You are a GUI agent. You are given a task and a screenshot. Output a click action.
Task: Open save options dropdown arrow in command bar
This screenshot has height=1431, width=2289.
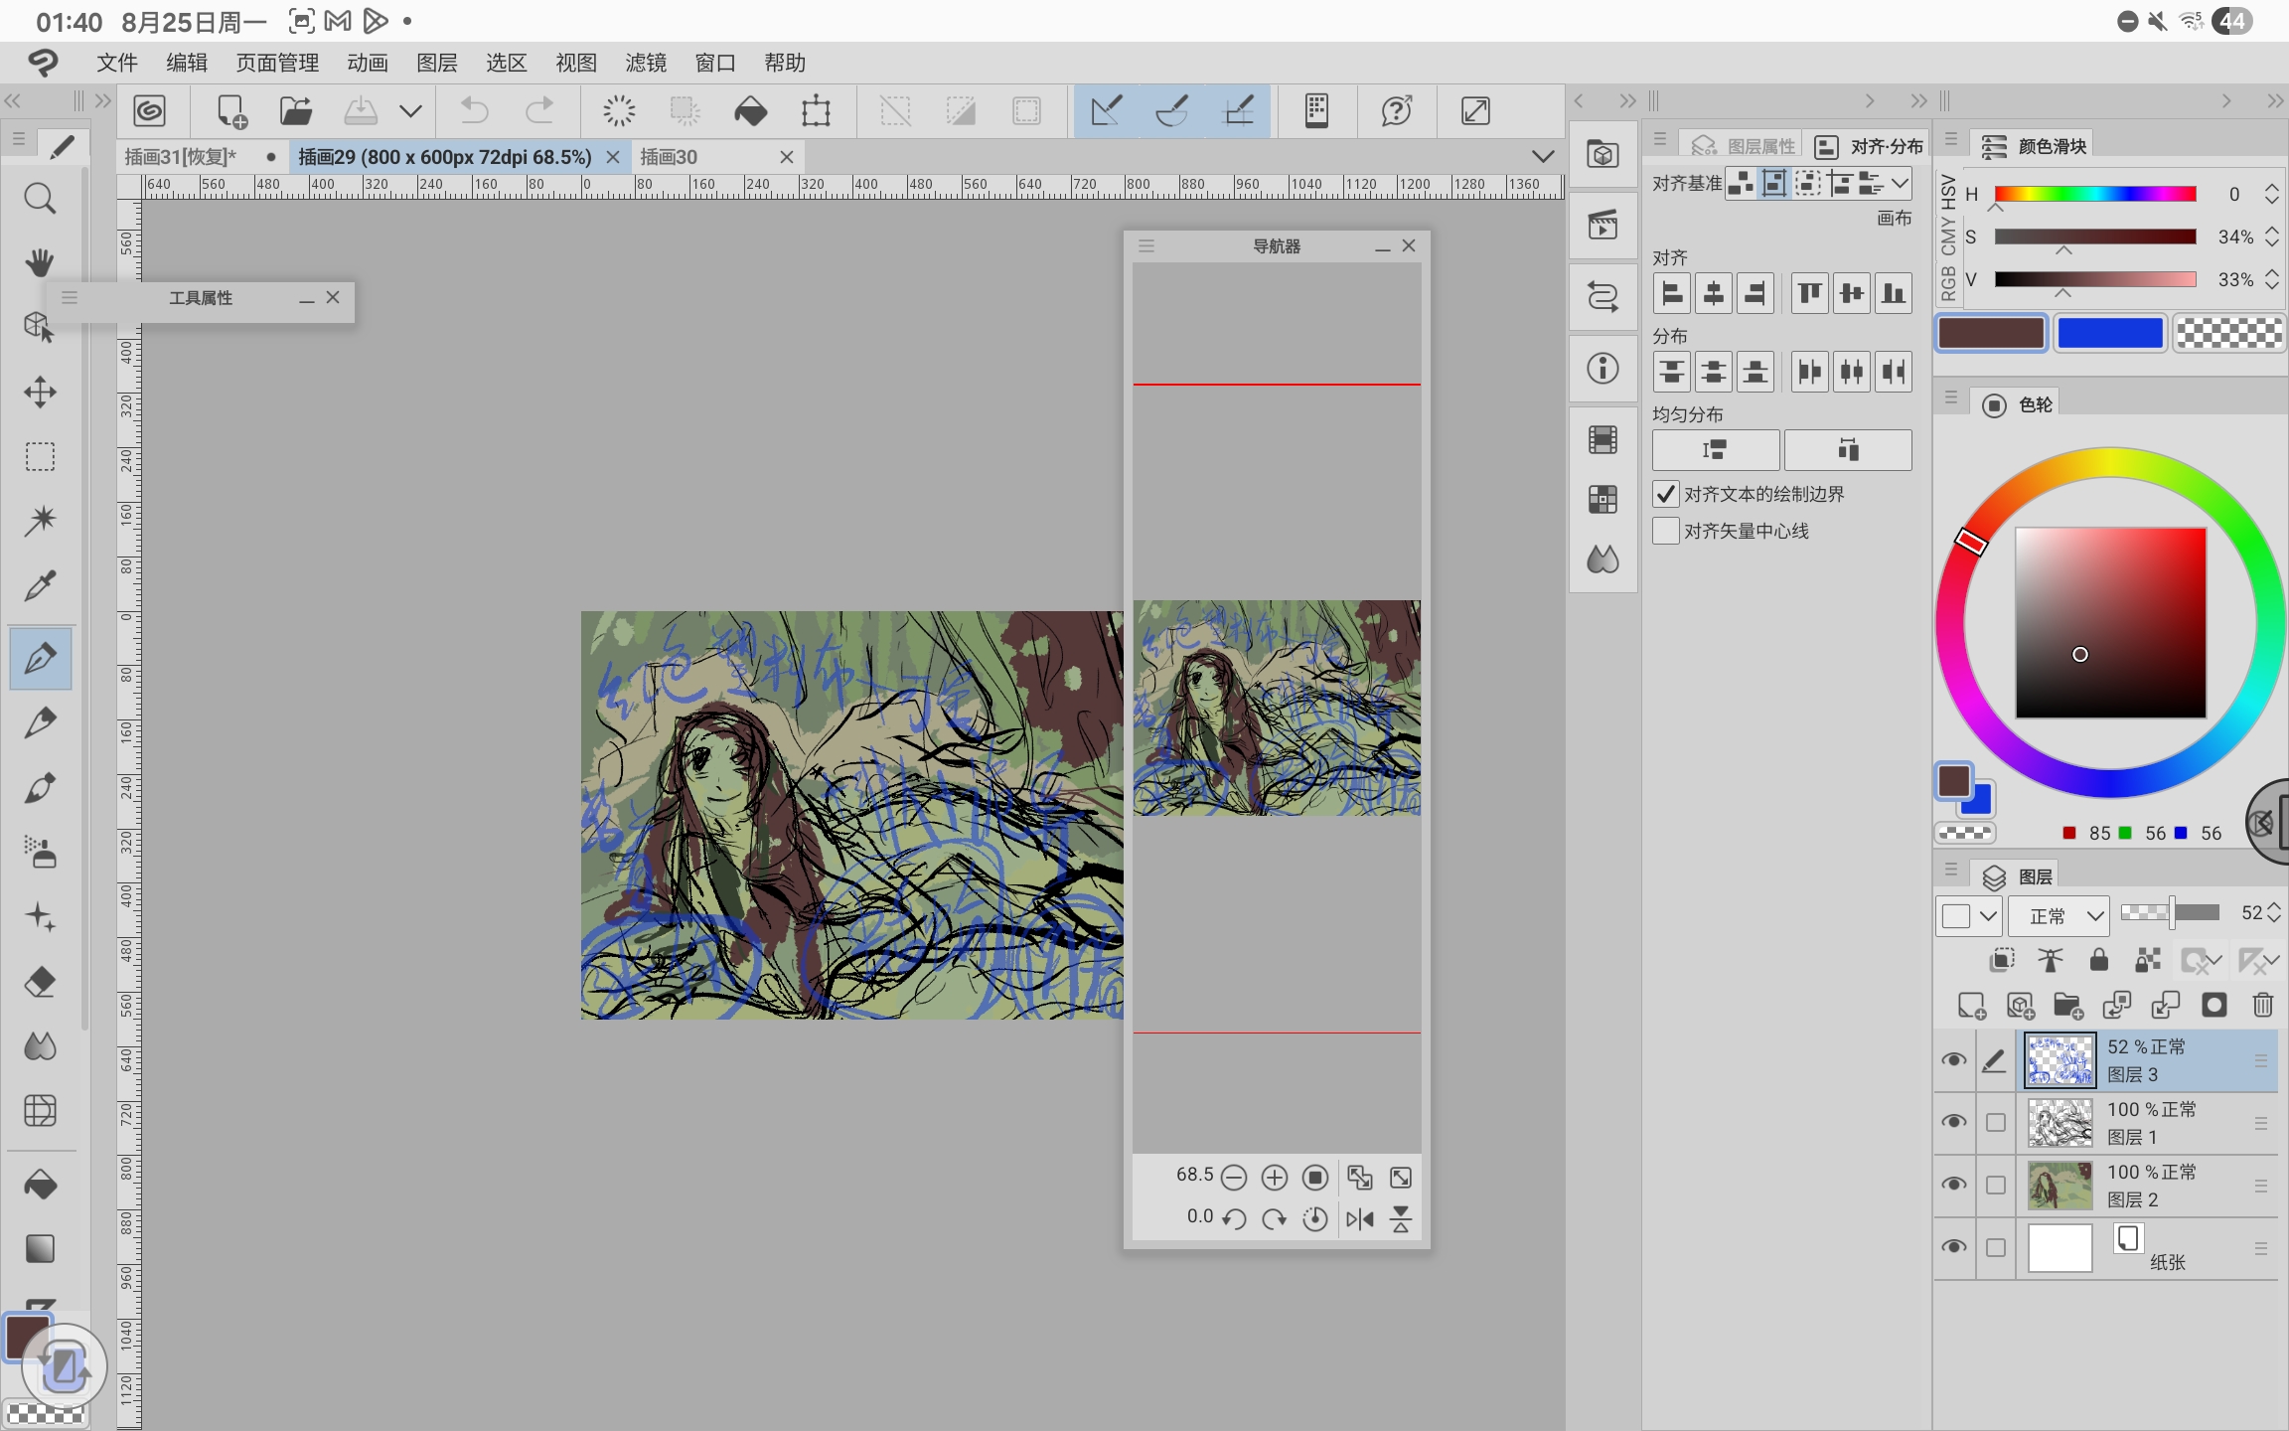(x=410, y=110)
